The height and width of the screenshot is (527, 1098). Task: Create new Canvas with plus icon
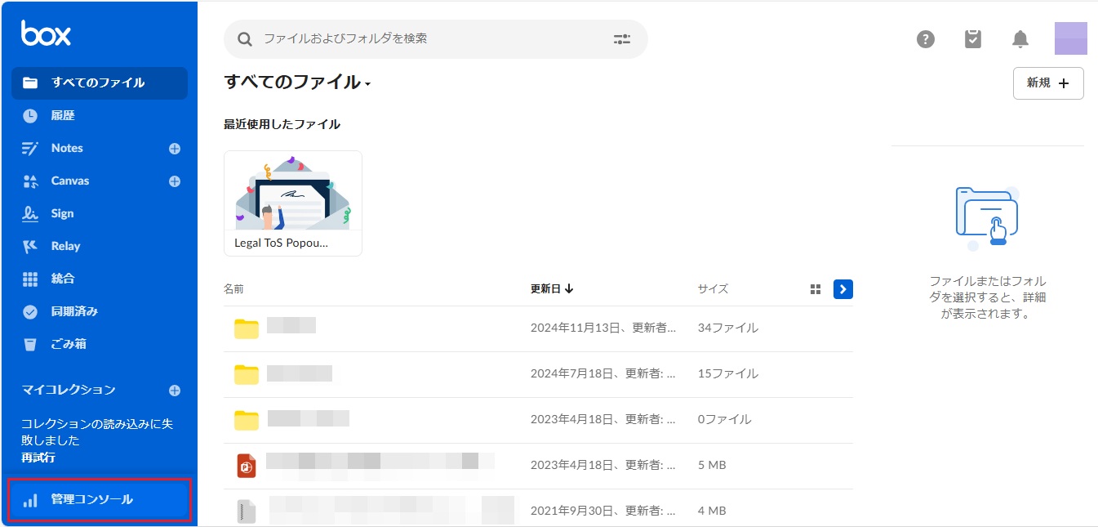coord(174,181)
